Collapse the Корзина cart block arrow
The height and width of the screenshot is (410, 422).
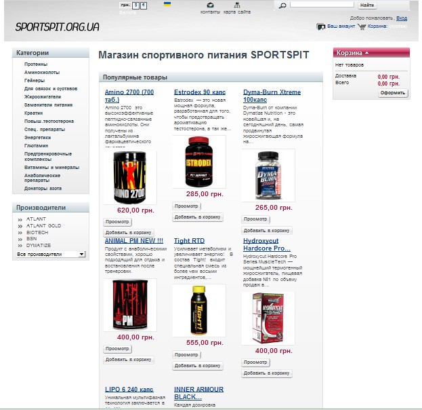(366, 53)
